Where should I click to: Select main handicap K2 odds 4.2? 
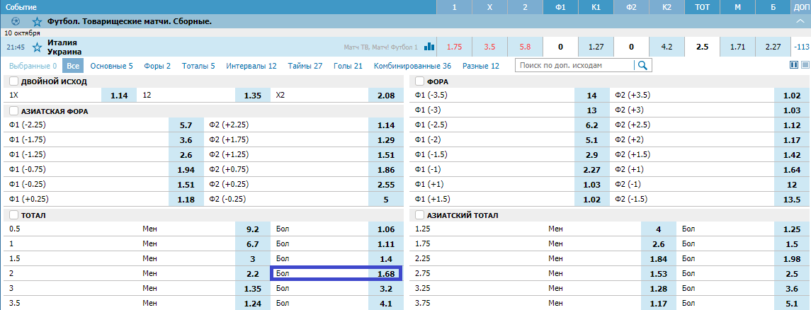pos(667,47)
